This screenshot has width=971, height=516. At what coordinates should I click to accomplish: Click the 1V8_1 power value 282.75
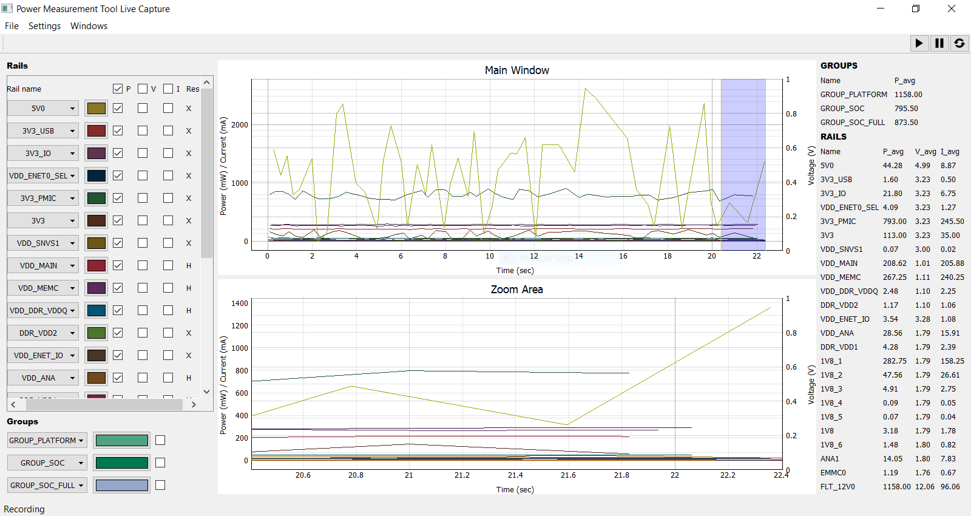(895, 361)
